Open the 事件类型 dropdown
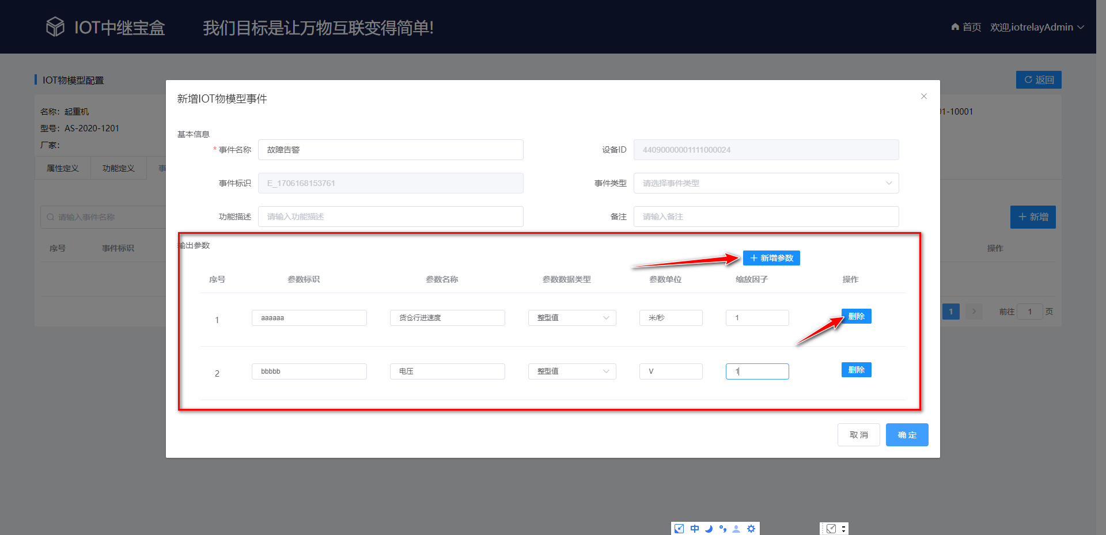Image resolution: width=1106 pixels, height=535 pixels. [x=766, y=183]
